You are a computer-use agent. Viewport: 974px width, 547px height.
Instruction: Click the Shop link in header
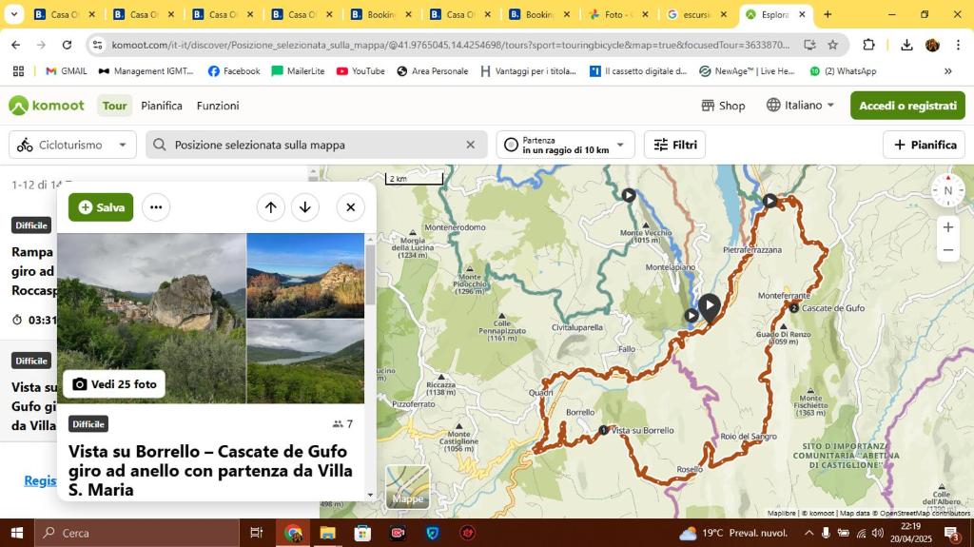click(x=723, y=106)
